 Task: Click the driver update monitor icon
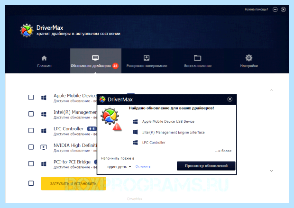tap(95, 58)
